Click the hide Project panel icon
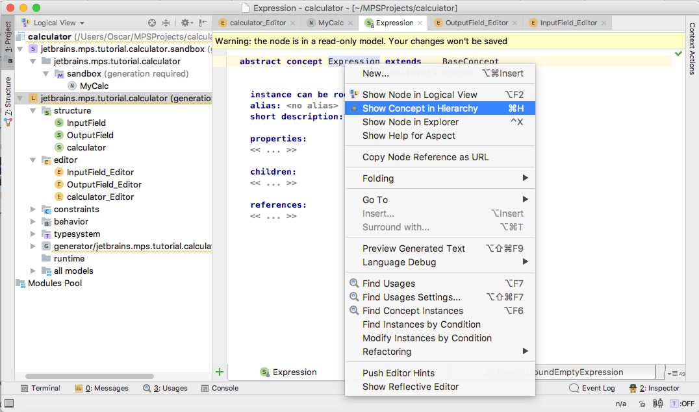Viewport: 699px width, 412px height. 203,23
